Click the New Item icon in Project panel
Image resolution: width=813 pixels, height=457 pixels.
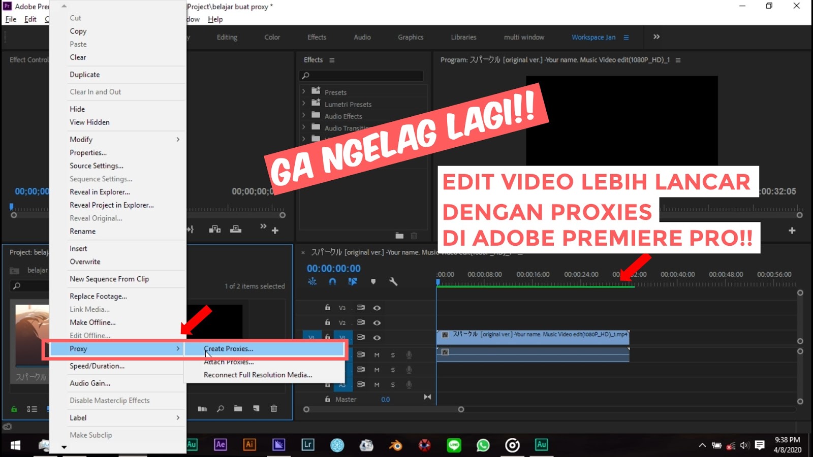pos(256,409)
